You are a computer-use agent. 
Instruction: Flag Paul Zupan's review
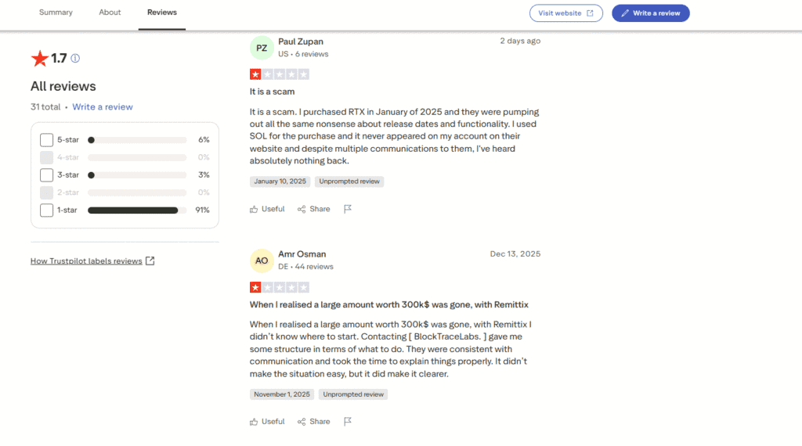348,210
